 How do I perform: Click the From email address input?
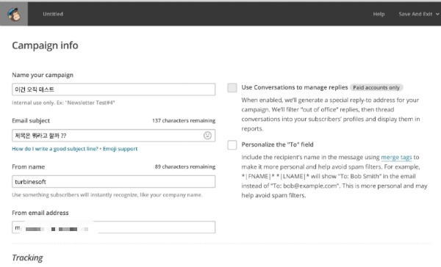click(114, 227)
